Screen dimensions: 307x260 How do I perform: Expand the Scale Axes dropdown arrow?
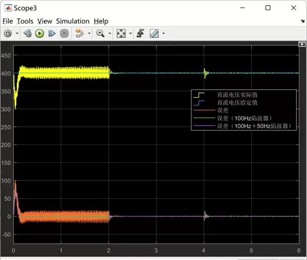tap(130, 34)
